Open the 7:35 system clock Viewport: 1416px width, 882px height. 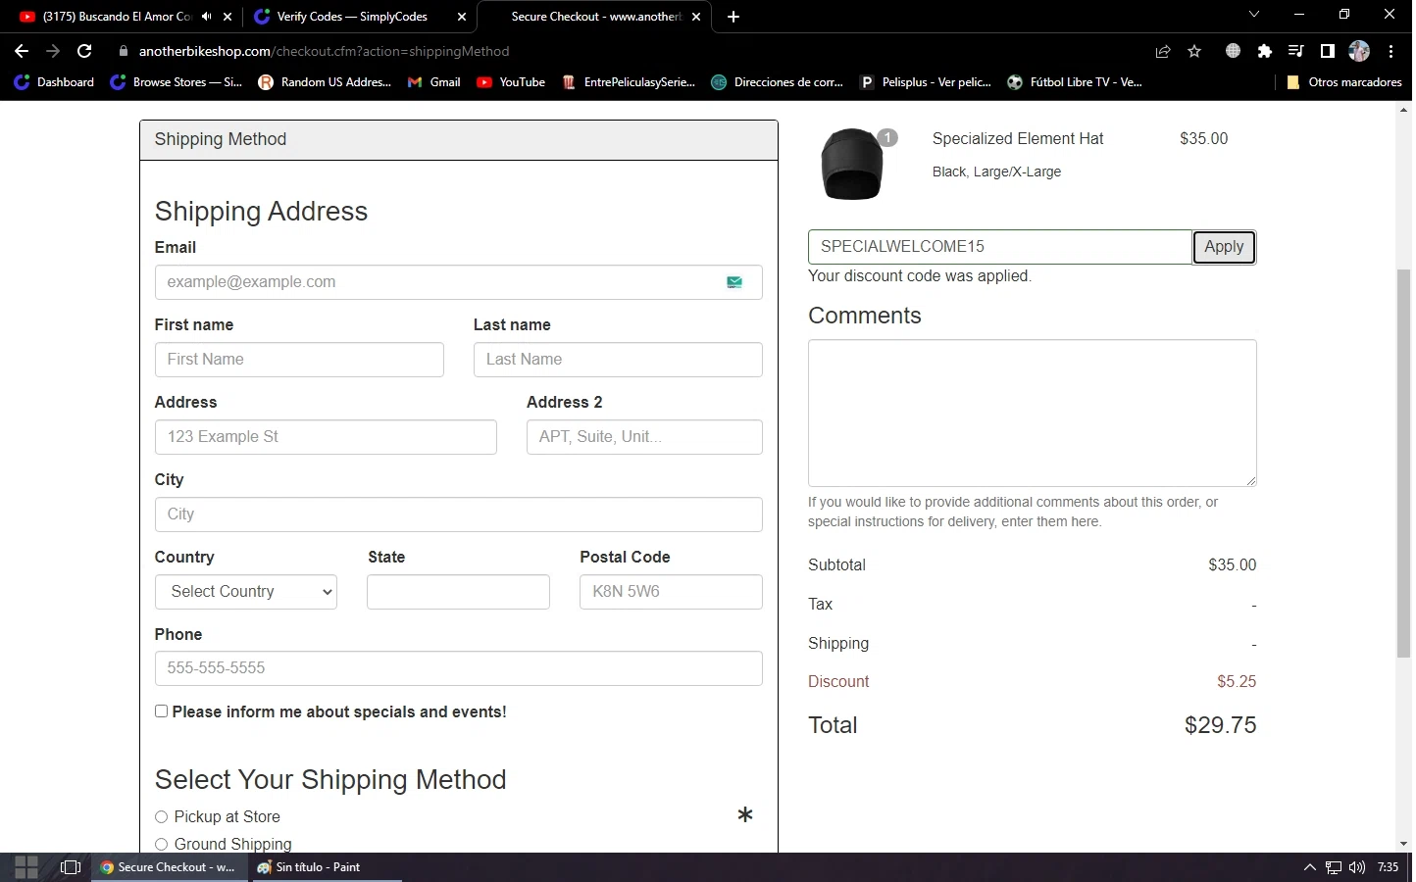(1388, 867)
